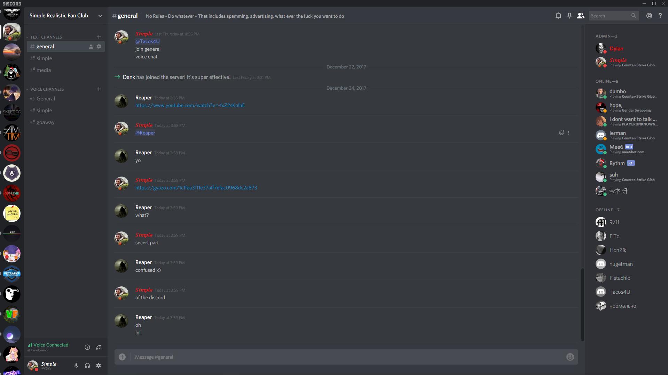Open the emoji picker in message box
Screen dimensions: 668x375
[x=570, y=357]
